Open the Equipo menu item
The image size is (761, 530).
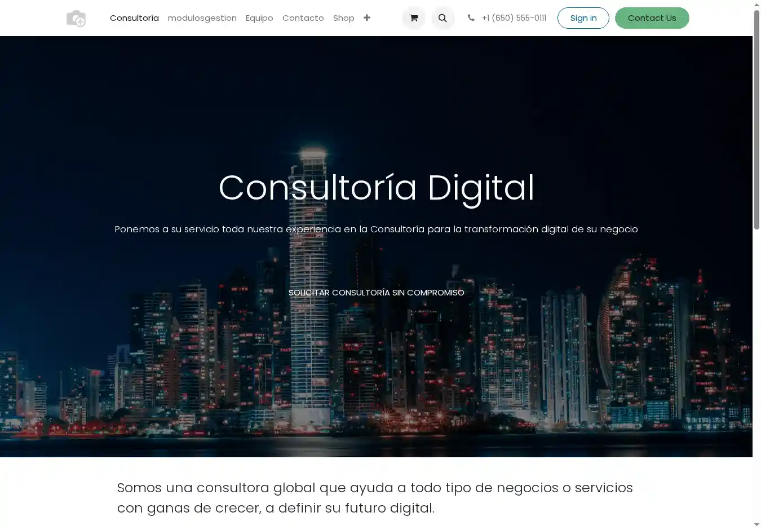259,18
